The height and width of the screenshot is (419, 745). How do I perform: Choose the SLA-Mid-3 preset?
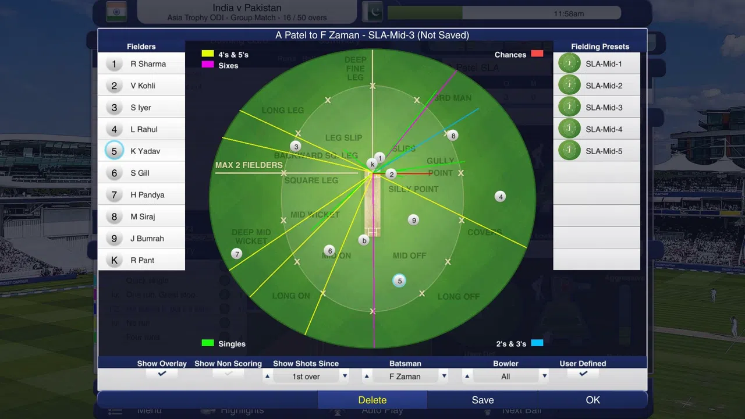coord(597,107)
